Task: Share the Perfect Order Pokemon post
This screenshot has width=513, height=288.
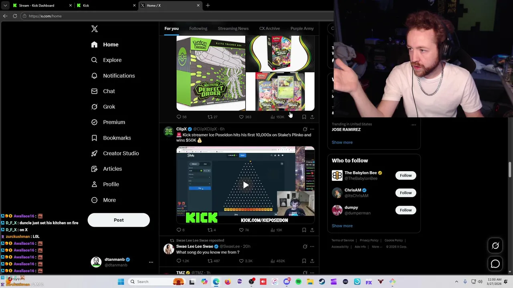Action: point(312,117)
